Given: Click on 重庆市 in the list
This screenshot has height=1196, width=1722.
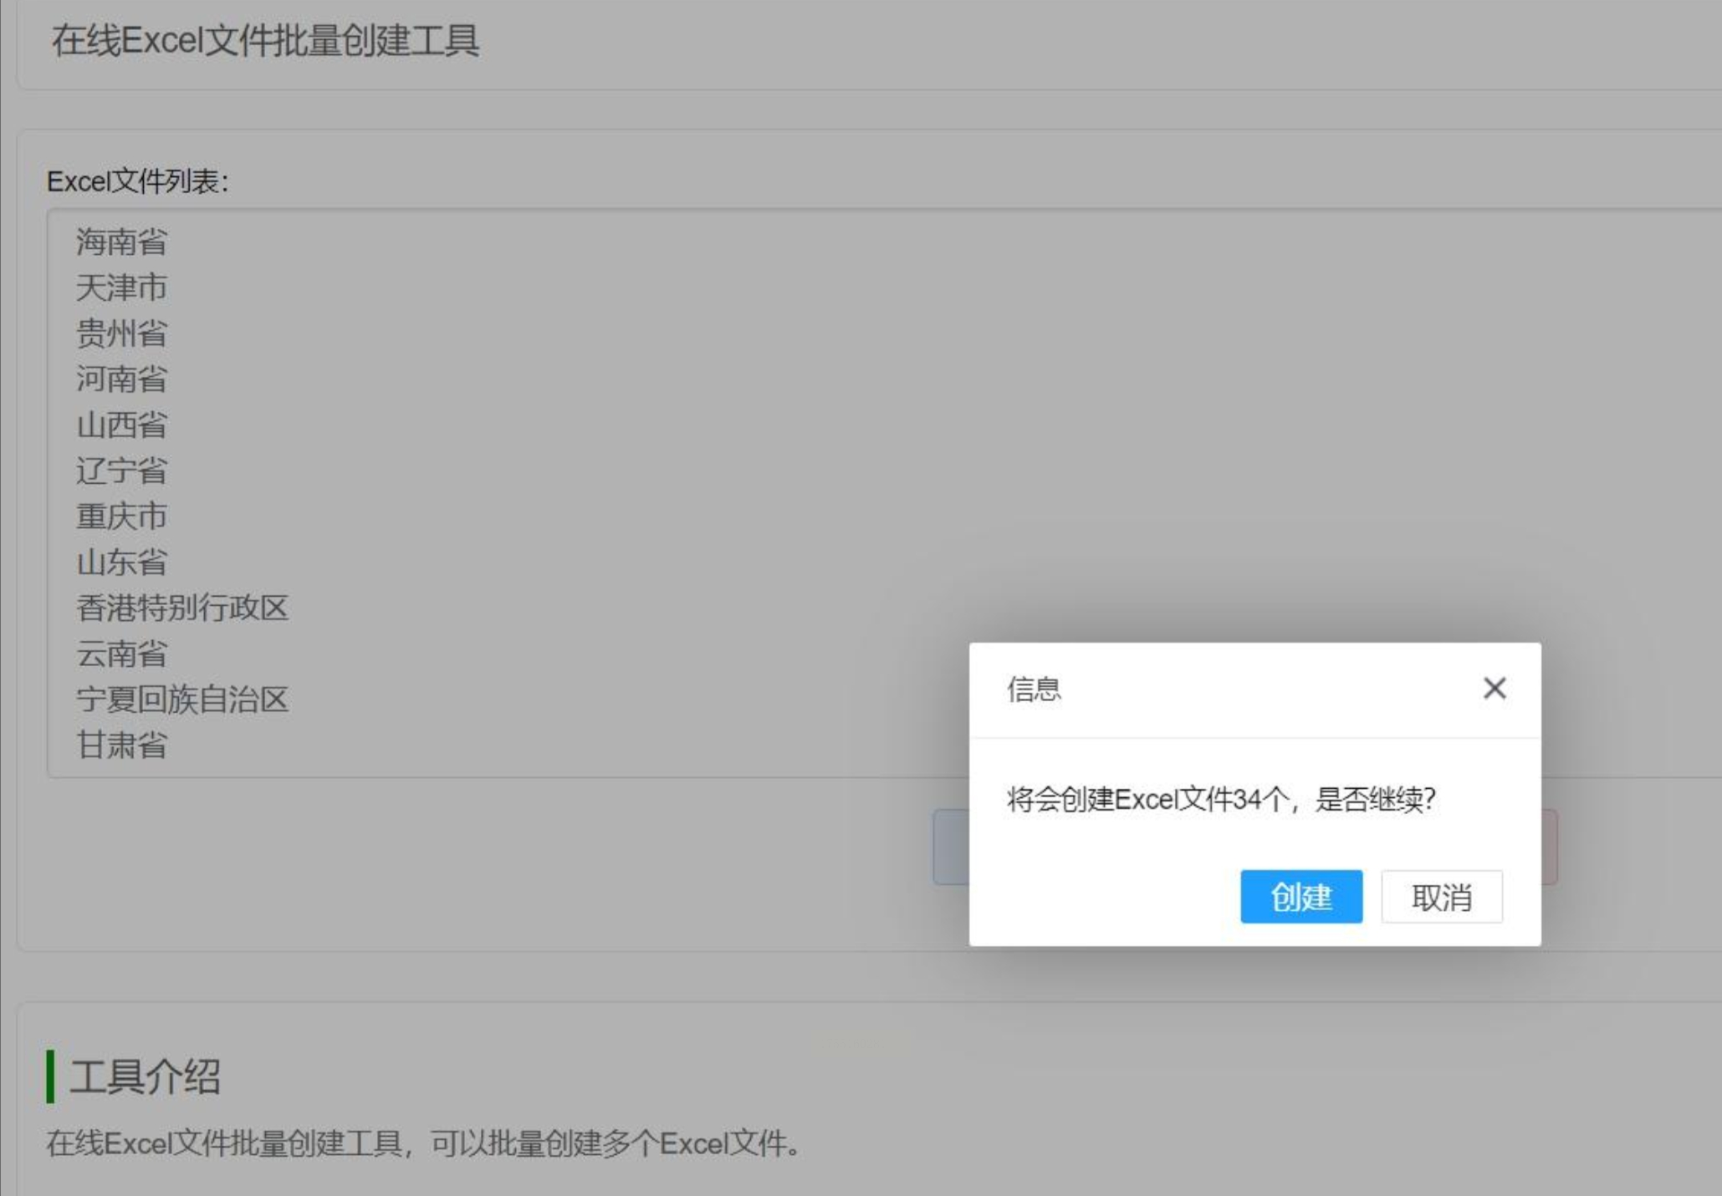Looking at the screenshot, I should tap(122, 517).
